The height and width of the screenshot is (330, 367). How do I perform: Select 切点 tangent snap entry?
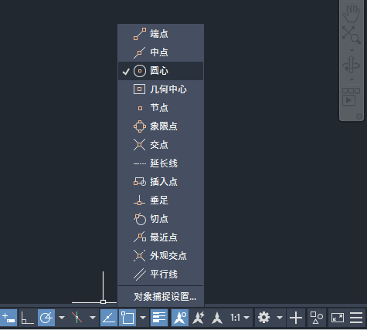pyautogui.click(x=161, y=219)
